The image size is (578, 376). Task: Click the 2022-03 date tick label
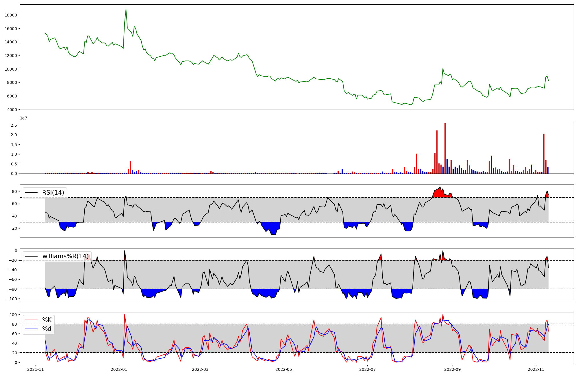(200, 369)
